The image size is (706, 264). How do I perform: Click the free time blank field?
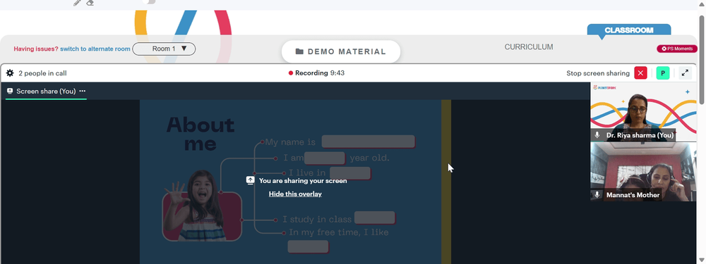click(x=308, y=246)
